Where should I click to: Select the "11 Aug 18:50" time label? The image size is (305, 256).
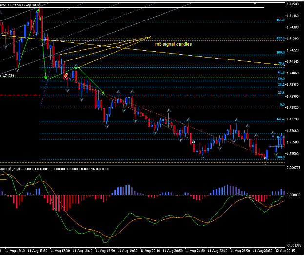(x=105, y=251)
